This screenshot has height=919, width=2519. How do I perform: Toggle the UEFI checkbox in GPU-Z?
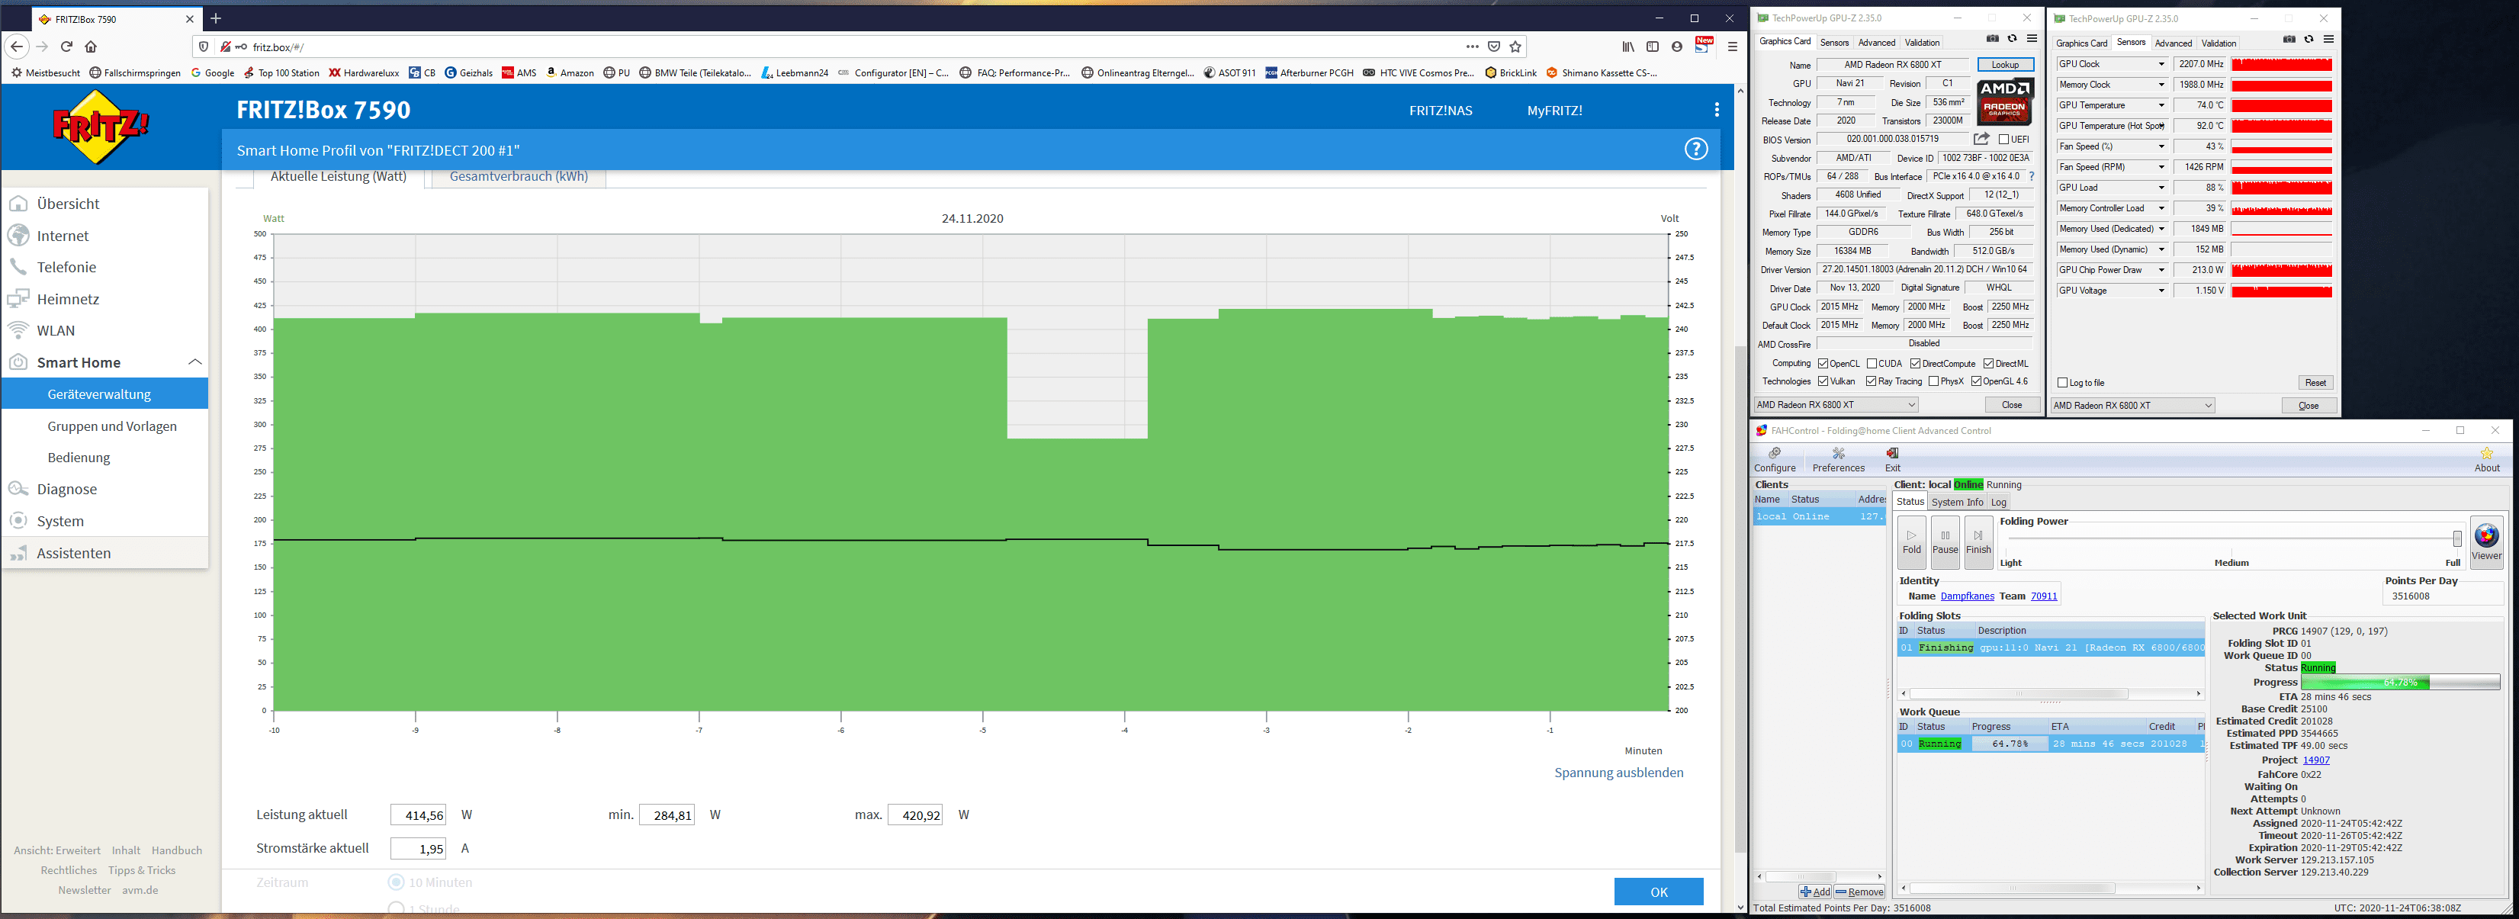pos(2003,139)
